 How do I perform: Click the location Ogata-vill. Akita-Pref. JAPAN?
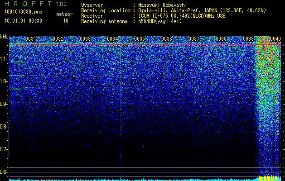coord(178,10)
